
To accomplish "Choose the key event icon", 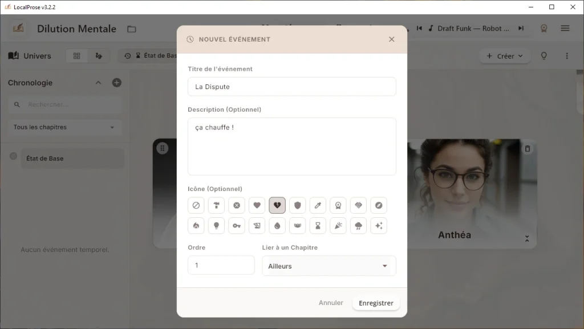I will point(237,226).
